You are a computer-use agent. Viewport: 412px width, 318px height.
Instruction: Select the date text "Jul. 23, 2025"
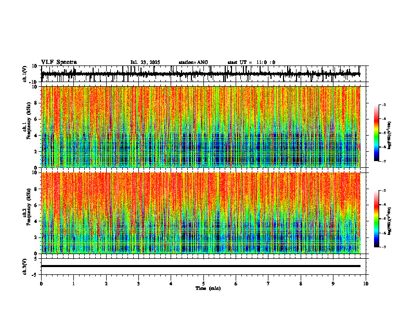pyautogui.click(x=145, y=62)
